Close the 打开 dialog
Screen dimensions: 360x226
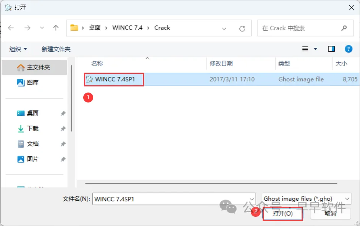[x=351, y=8]
